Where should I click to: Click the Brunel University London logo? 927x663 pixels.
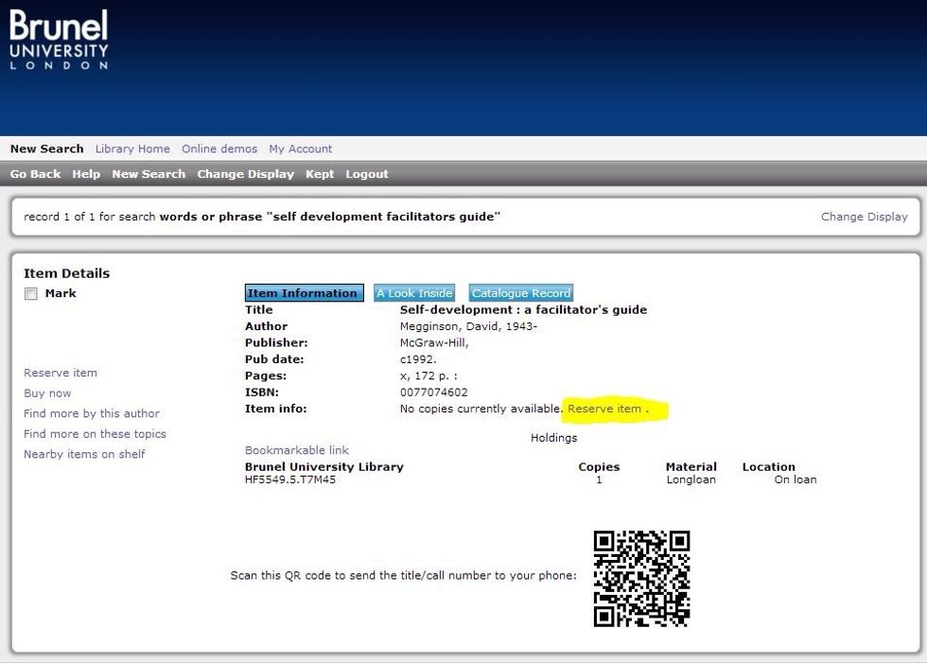[59, 40]
